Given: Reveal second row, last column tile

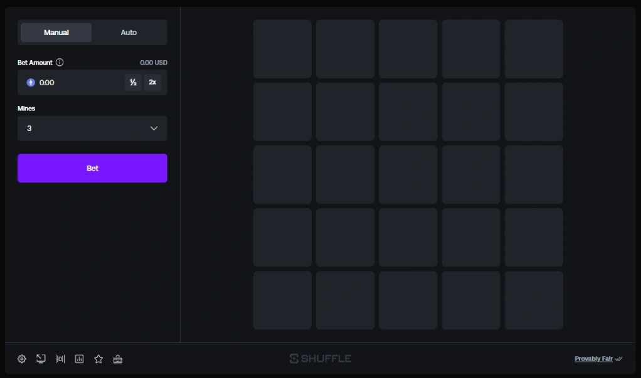Looking at the screenshot, I should (534, 112).
